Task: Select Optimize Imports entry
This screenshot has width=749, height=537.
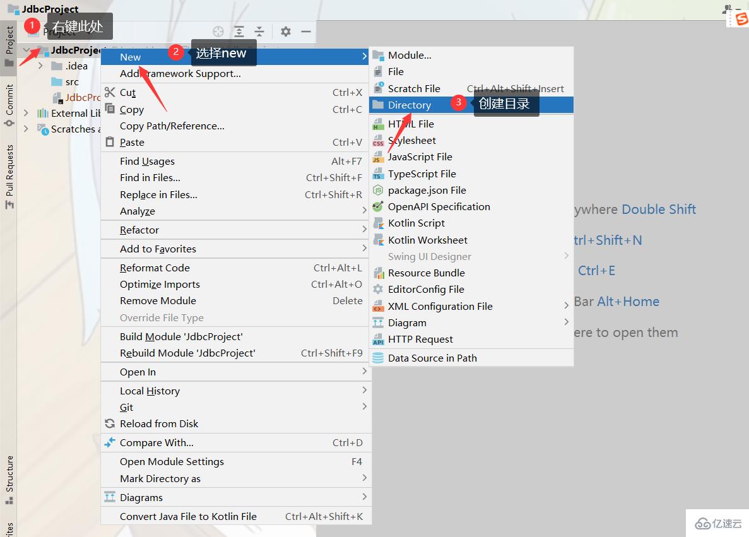Action: [235, 284]
